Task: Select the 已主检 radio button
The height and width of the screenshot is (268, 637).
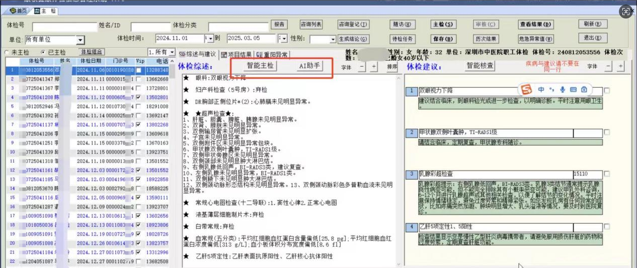Action: (43, 52)
